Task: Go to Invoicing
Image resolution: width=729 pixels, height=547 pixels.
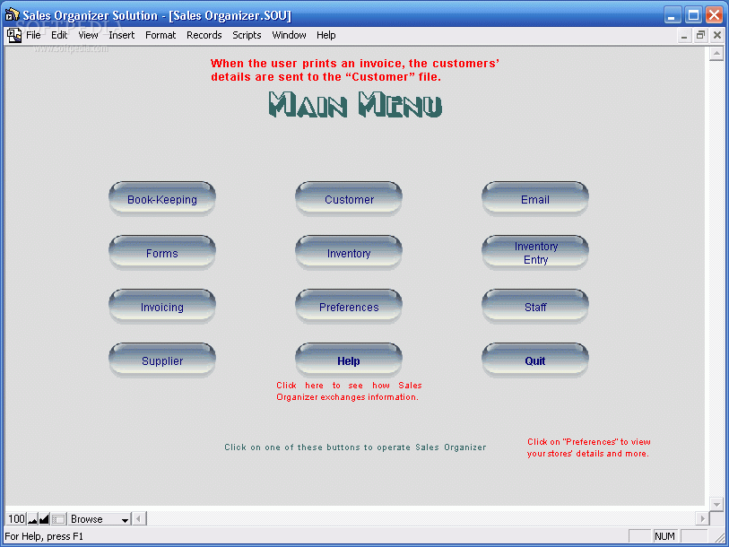Action: point(162,307)
